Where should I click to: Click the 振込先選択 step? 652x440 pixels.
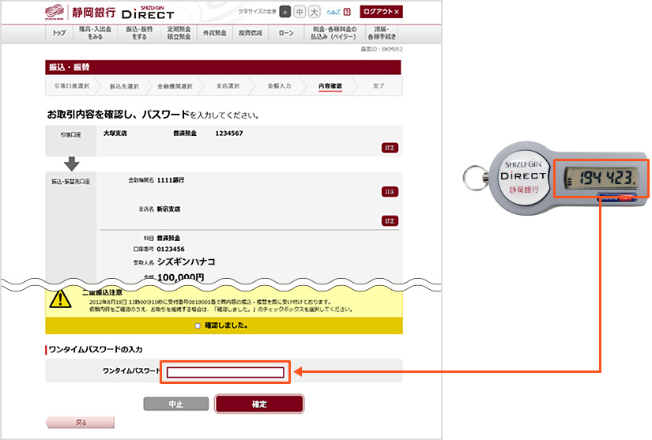[x=124, y=86]
